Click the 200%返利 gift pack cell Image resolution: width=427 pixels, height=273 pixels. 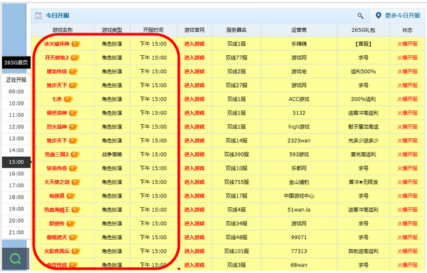[363, 99]
